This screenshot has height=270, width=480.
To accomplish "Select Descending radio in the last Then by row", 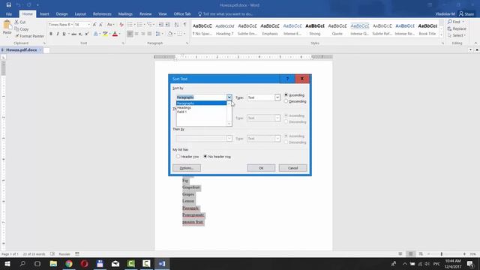I will (286, 142).
